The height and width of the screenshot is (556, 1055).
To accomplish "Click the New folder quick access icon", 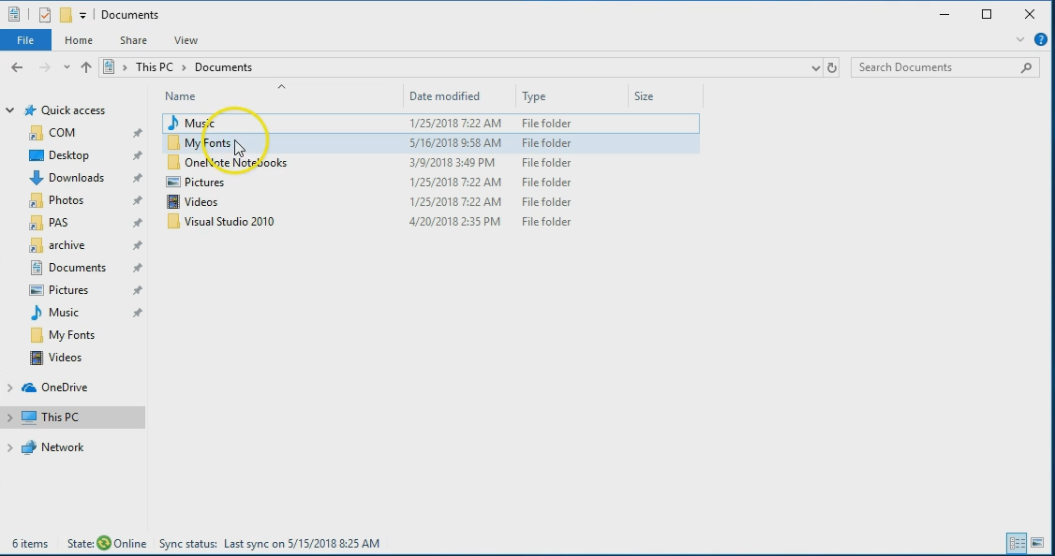I will tap(66, 15).
